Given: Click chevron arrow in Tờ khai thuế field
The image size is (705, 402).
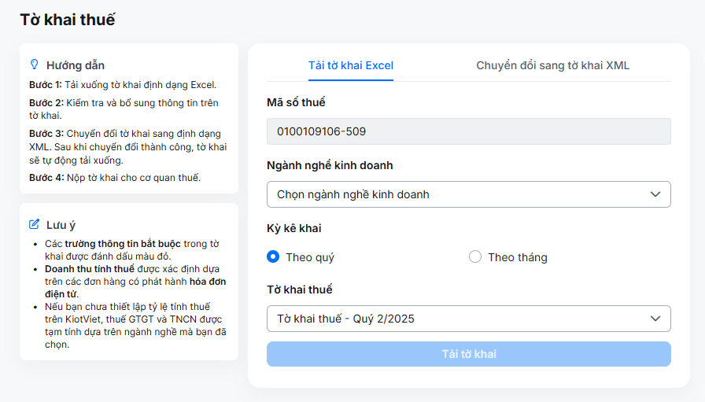Looking at the screenshot, I should click(655, 319).
